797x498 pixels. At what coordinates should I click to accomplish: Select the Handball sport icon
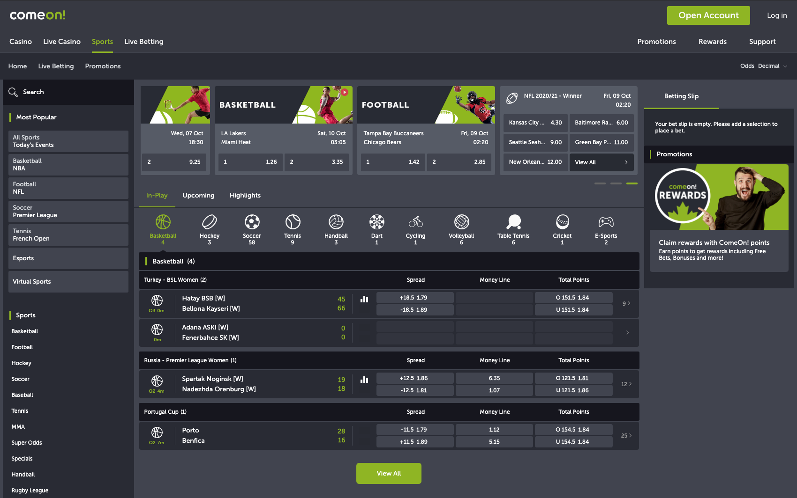[x=336, y=222]
